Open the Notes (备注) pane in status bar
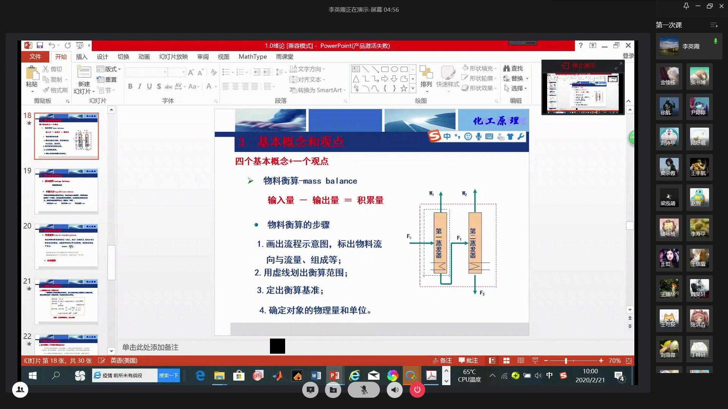Screen dimensions: 728x409 tap(442, 360)
